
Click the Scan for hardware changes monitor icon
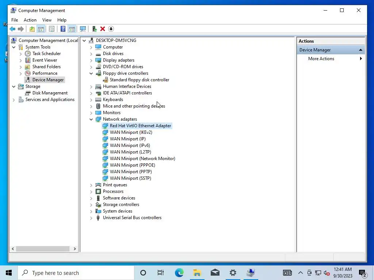click(x=83, y=29)
